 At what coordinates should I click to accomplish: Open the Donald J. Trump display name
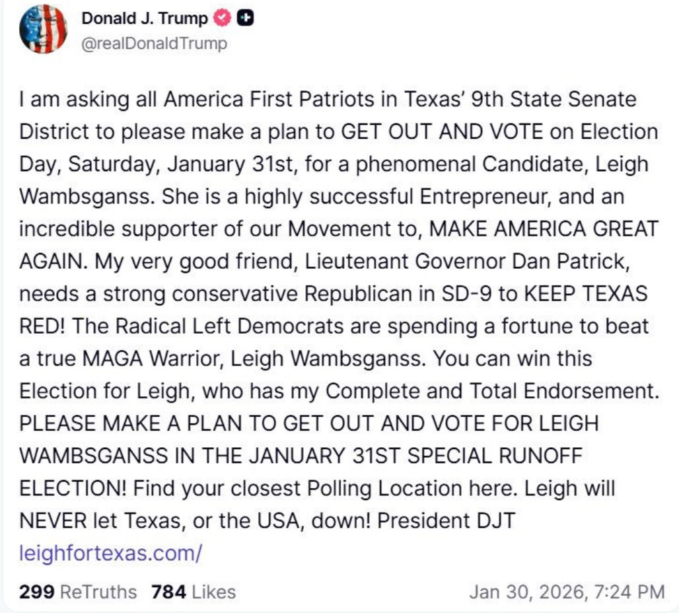point(145,19)
